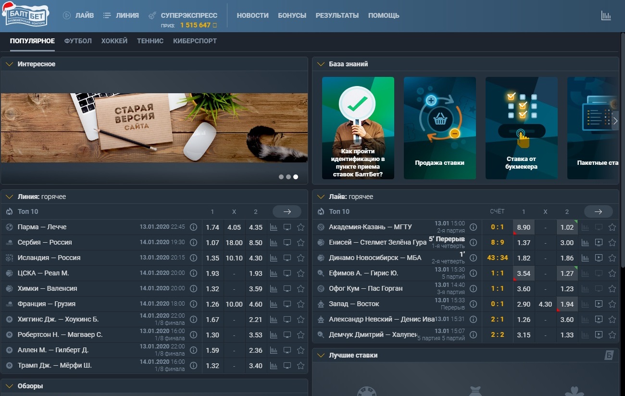625x396 pixels.
Task: Collapse the Линия: горячее panel
Action: click(10, 197)
